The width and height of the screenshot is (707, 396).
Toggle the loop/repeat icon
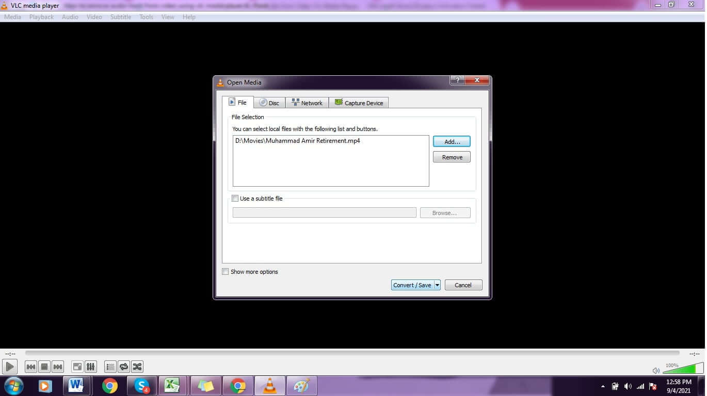124,367
